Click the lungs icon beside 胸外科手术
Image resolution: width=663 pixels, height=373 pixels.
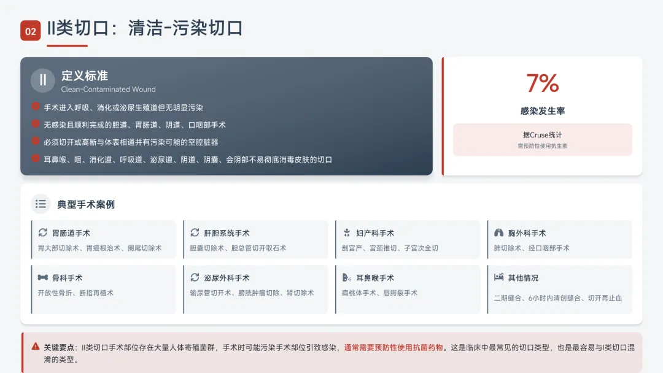(x=498, y=233)
